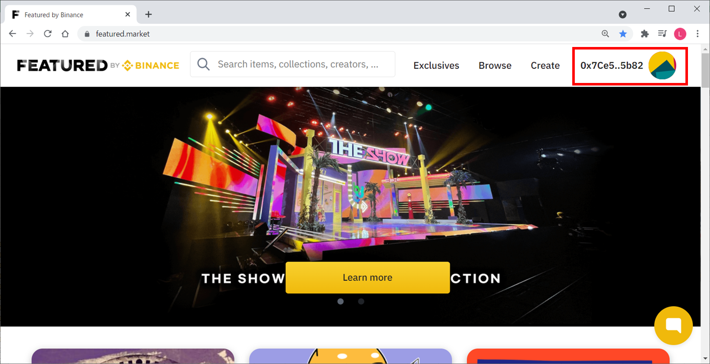Click the browser forward arrow
The height and width of the screenshot is (364, 710).
tap(30, 34)
